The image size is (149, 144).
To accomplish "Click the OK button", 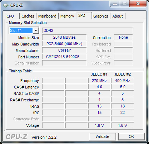I will (131, 136).
